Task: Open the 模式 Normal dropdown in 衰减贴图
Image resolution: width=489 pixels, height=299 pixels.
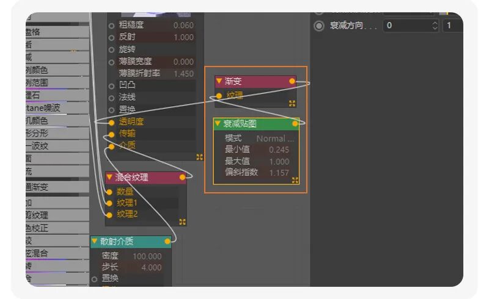Action: pyautogui.click(x=274, y=139)
